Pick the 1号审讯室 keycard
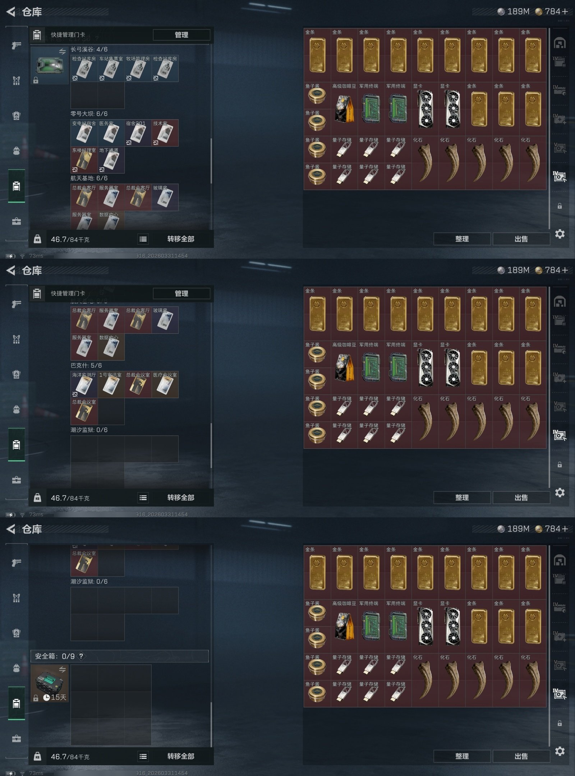The height and width of the screenshot is (776, 575). pos(111,384)
